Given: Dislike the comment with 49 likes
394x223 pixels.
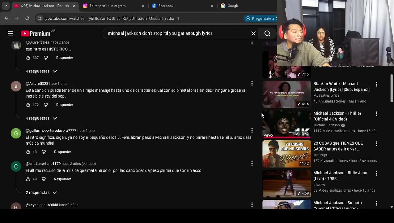Looking at the screenshot, I should click(x=44, y=179).
